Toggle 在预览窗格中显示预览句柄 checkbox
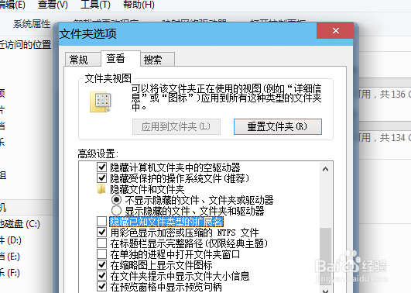 (x=101, y=287)
